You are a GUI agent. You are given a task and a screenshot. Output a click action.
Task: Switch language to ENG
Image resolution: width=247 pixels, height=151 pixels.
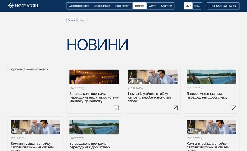tap(197, 6)
